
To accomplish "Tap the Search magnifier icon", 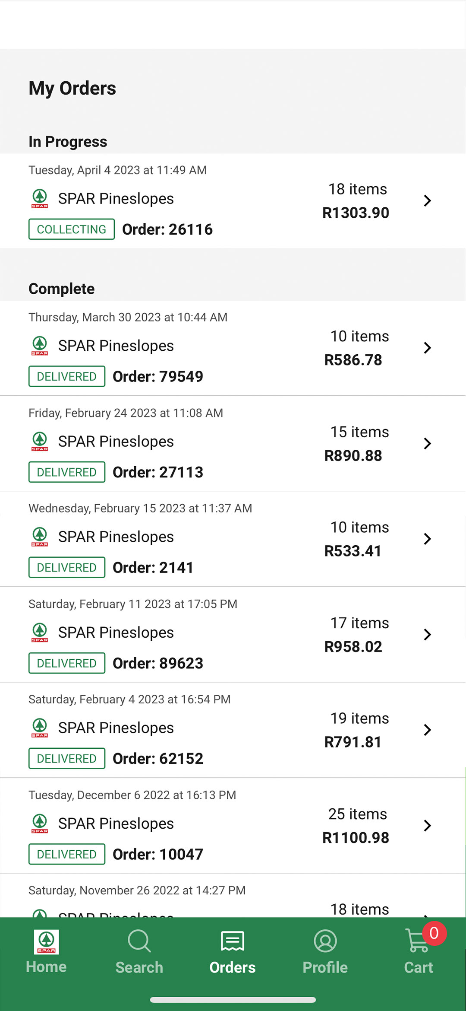I will (139, 941).
